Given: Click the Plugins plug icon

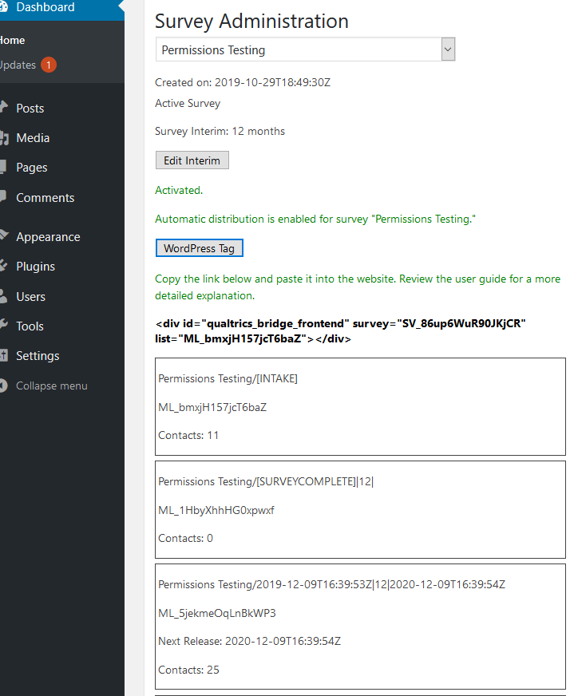Looking at the screenshot, I should pyautogui.click(x=3, y=267).
